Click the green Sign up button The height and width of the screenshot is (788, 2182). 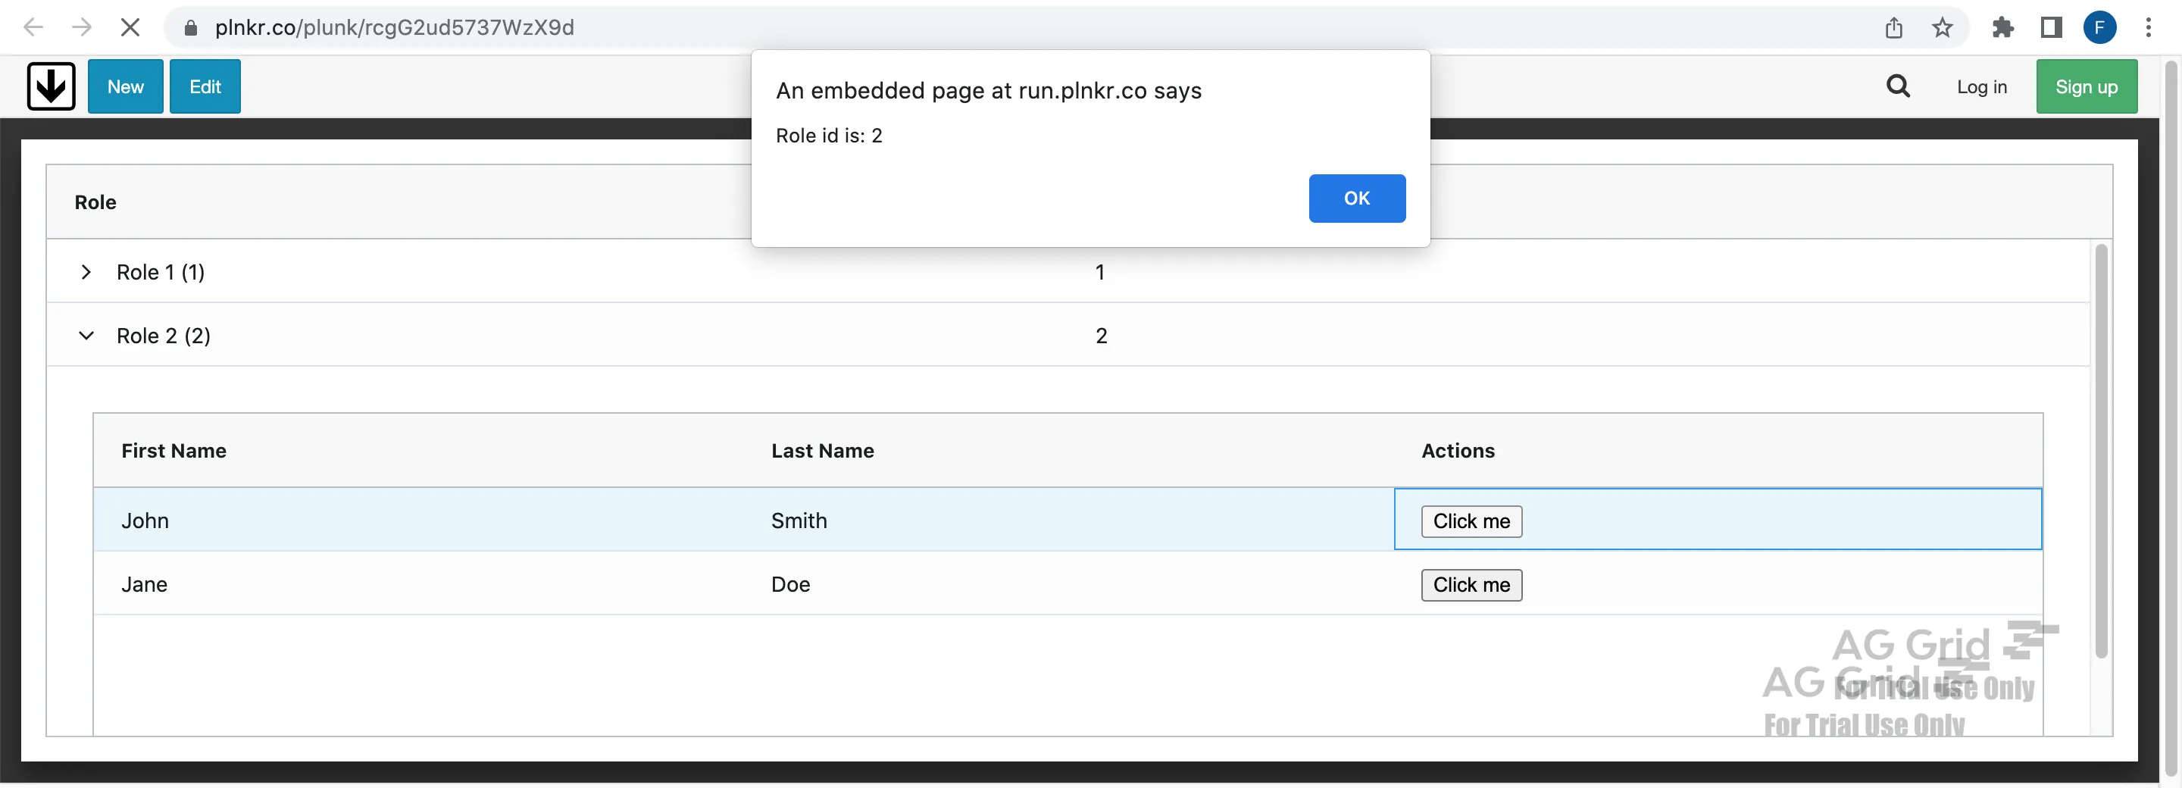[x=2086, y=86]
